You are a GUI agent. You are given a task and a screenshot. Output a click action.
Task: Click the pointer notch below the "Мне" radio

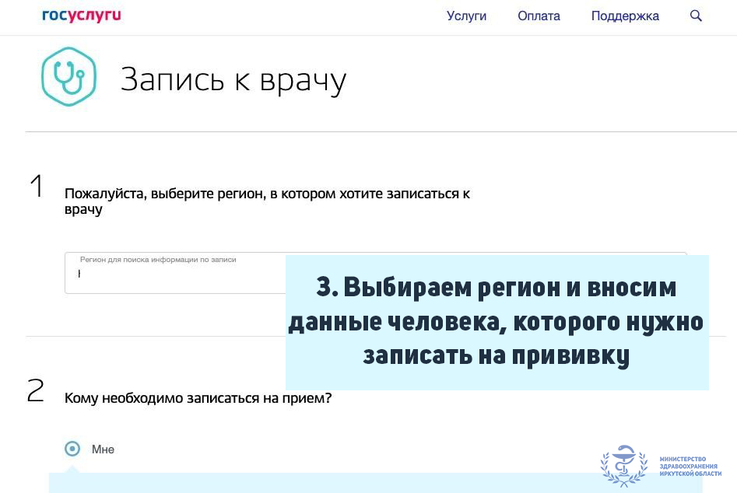click(72, 469)
